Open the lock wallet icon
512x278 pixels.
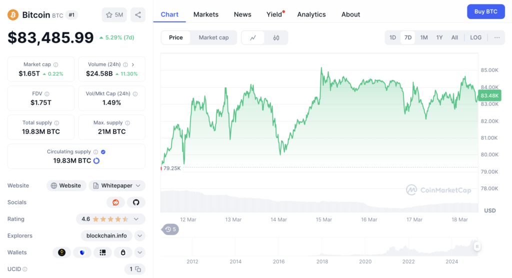tap(123, 252)
